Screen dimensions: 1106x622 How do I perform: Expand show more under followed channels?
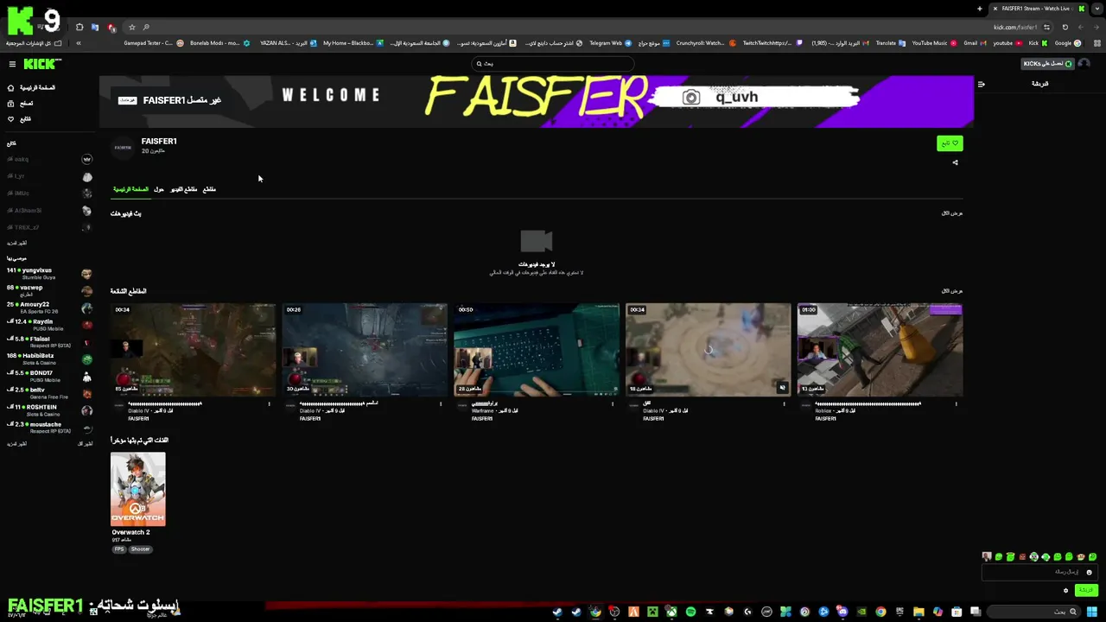pyautogui.click(x=16, y=243)
